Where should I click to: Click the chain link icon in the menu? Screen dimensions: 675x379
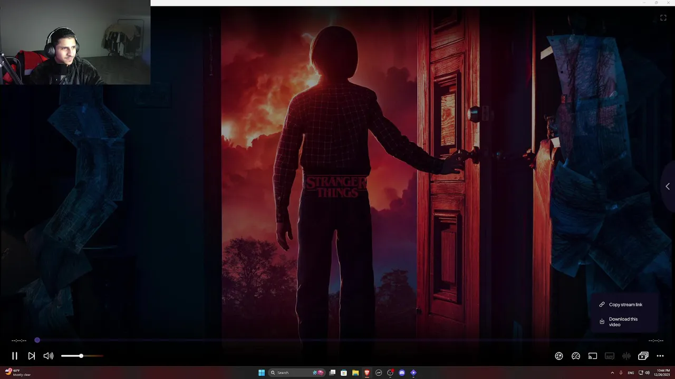coord(602,304)
